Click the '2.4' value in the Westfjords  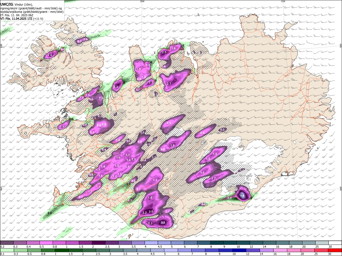pos(50,55)
